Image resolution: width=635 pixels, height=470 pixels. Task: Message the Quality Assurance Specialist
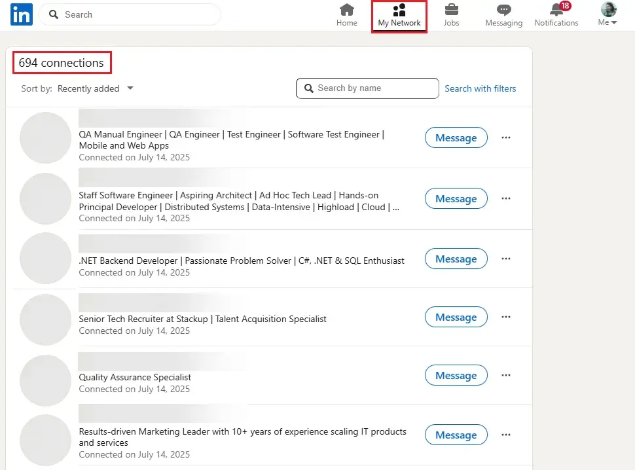(456, 375)
